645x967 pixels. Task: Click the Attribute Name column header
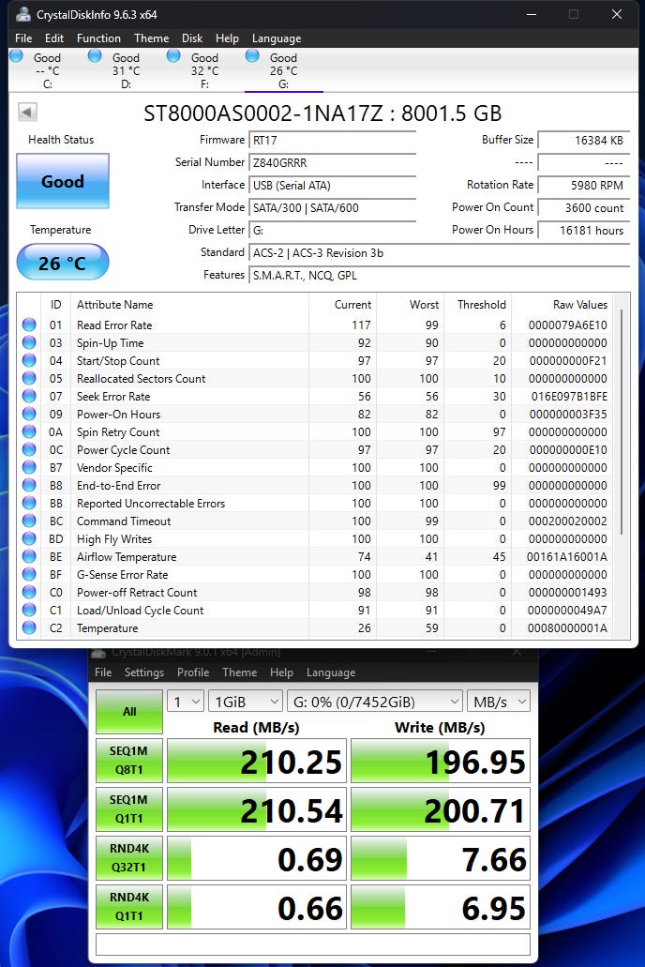[114, 305]
